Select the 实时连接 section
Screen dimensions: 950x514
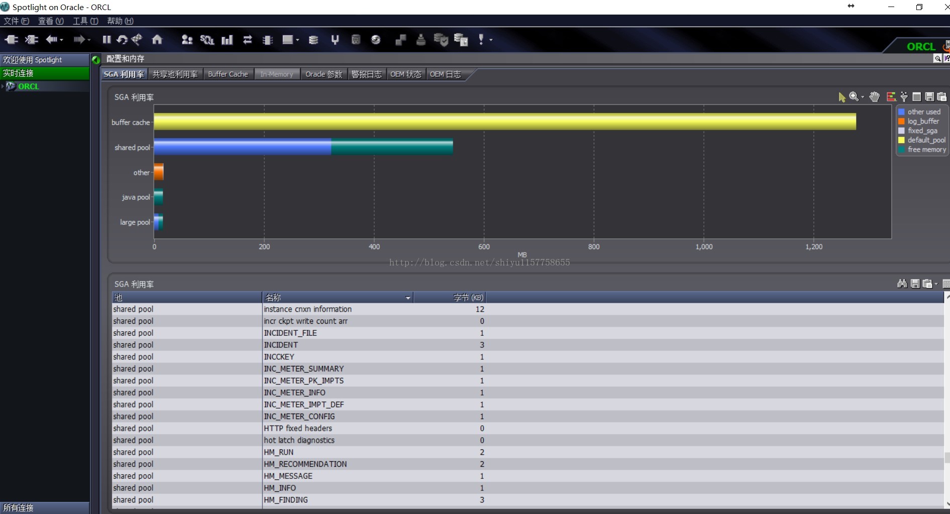45,73
